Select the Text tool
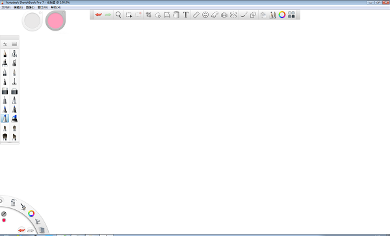This screenshot has width=390, height=236. 185,15
